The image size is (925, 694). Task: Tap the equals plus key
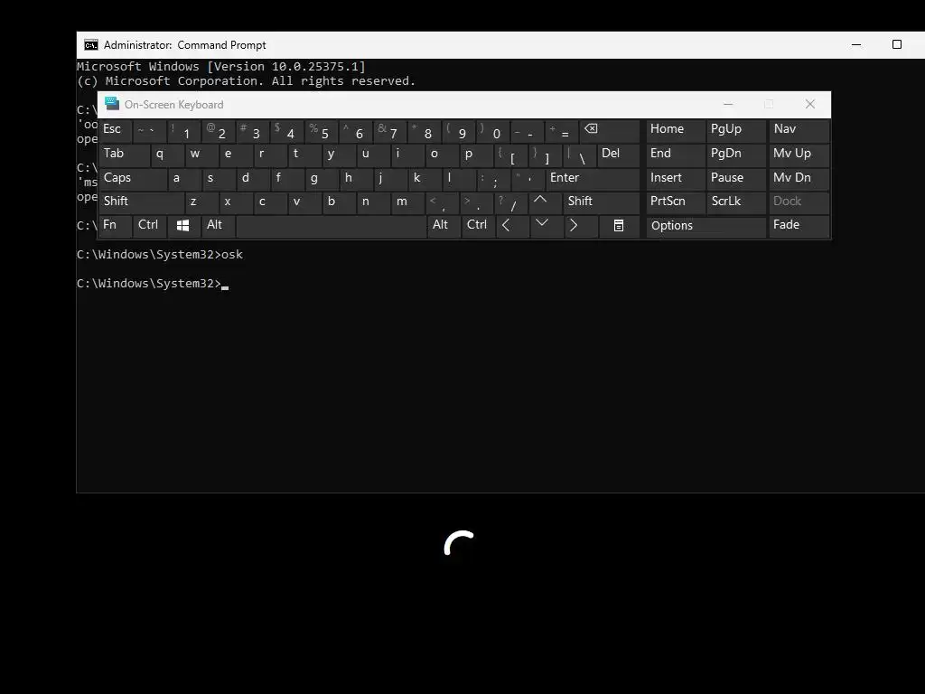[562, 131]
